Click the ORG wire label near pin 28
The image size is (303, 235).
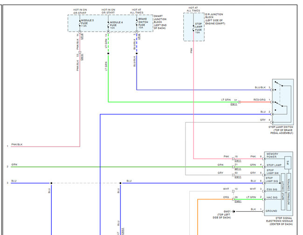click(x=226, y=197)
